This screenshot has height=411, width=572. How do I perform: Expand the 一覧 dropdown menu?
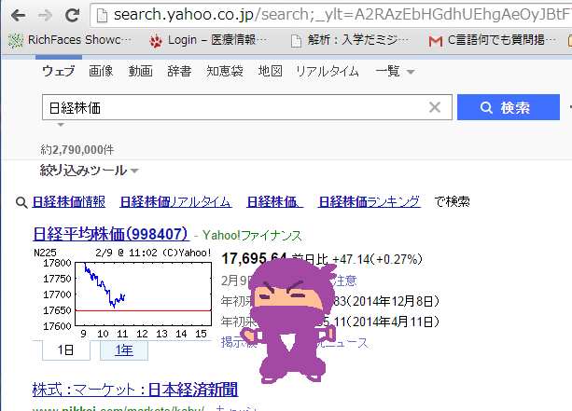[x=395, y=71]
